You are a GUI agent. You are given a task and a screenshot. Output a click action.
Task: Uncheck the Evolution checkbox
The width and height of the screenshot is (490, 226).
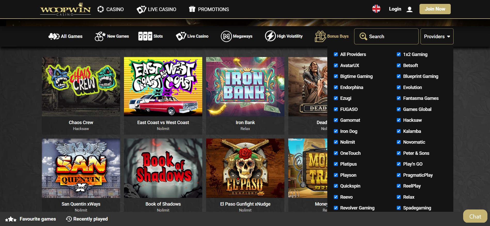(399, 87)
